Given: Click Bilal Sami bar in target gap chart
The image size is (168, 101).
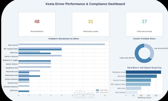Looking at the screenshot, I should coord(141,76).
